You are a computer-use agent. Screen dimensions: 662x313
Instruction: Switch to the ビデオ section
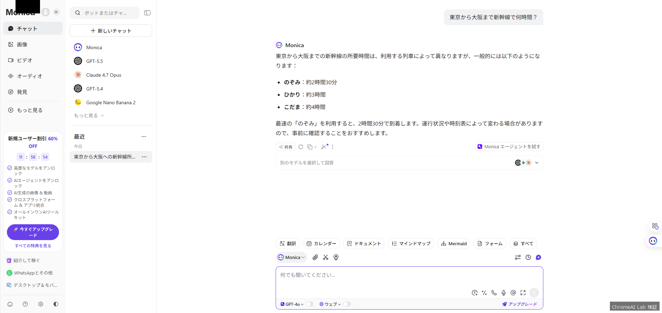click(24, 60)
